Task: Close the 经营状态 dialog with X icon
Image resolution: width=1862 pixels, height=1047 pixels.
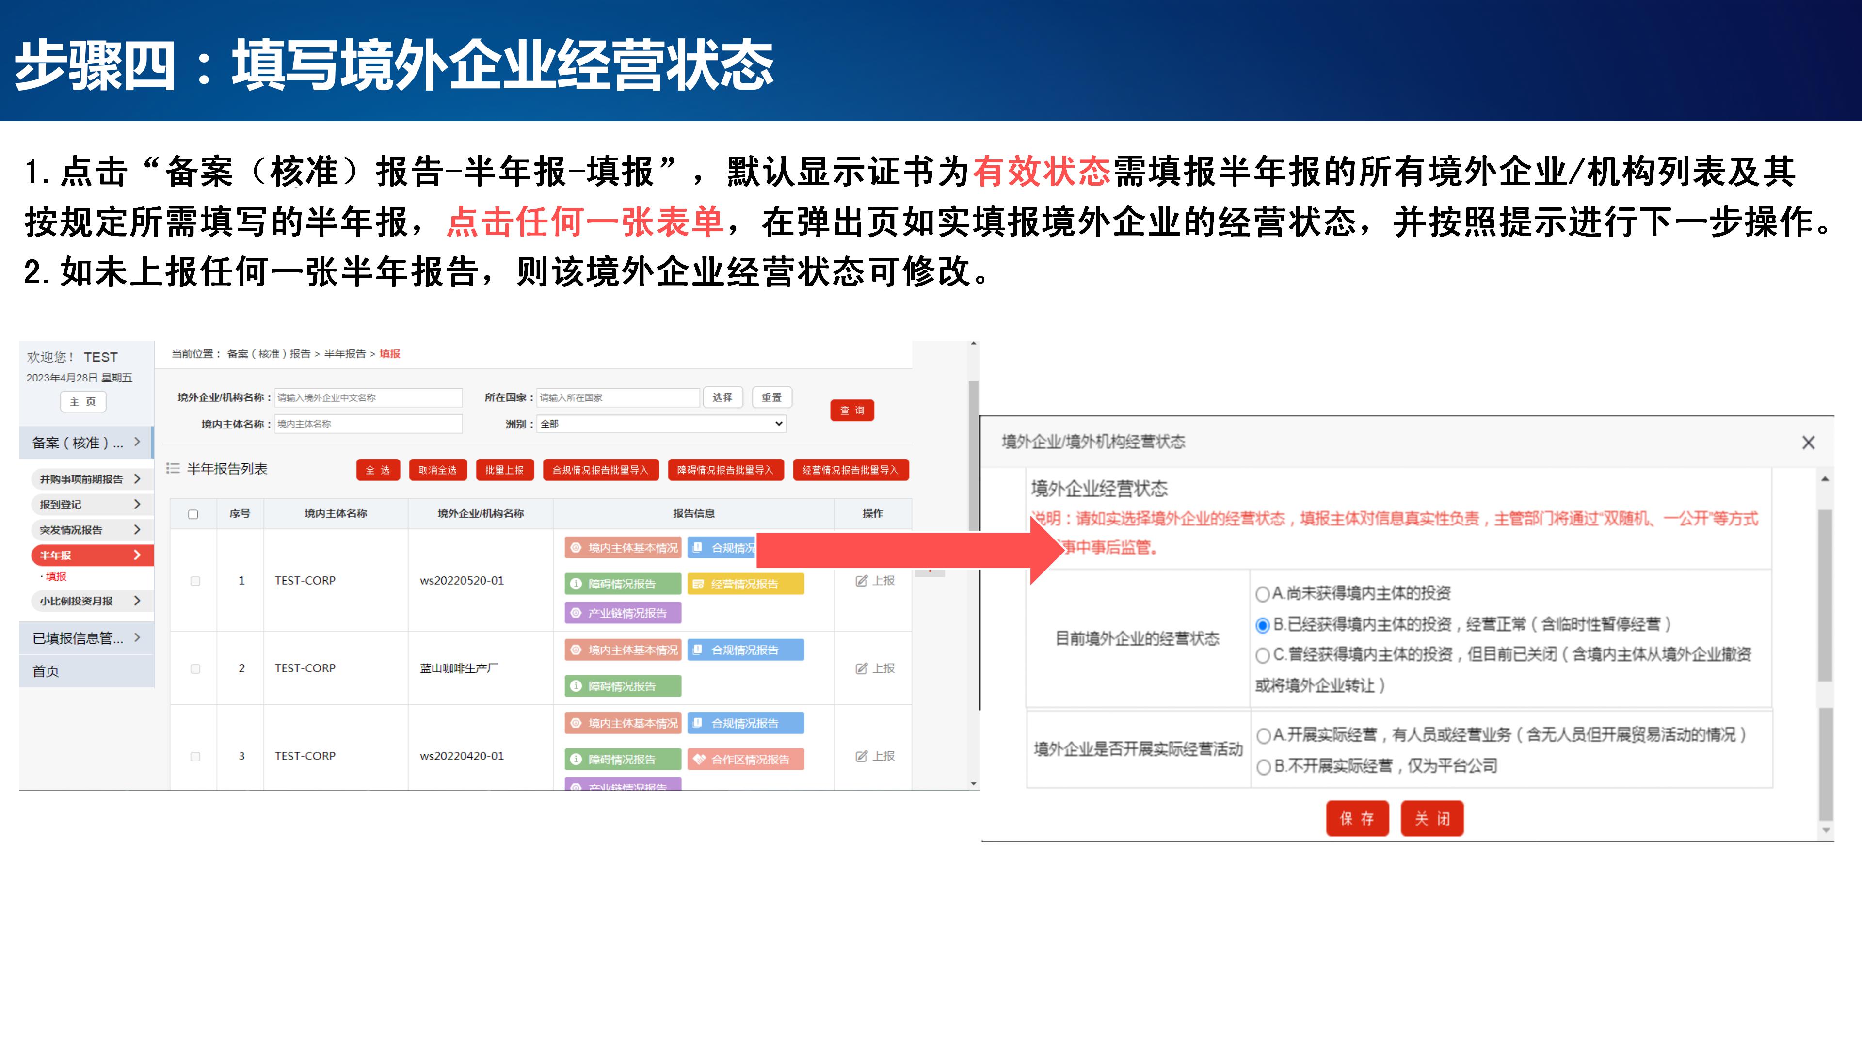Action: [x=1808, y=443]
